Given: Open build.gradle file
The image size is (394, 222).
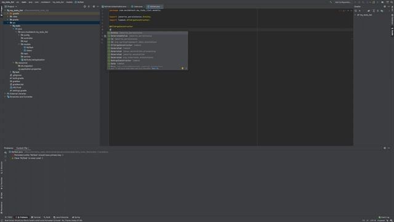Looking at the screenshot, I should click(x=17, y=78).
